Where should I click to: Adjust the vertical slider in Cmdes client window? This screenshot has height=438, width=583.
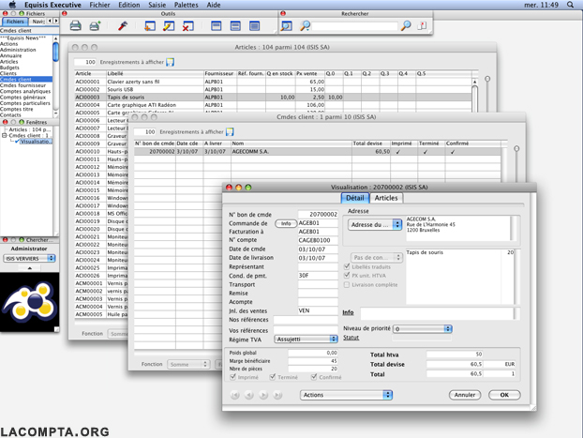[x=516, y=148]
